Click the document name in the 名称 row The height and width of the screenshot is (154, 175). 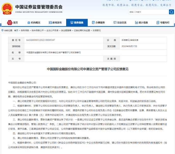pyautogui.click(x=53, y=52)
